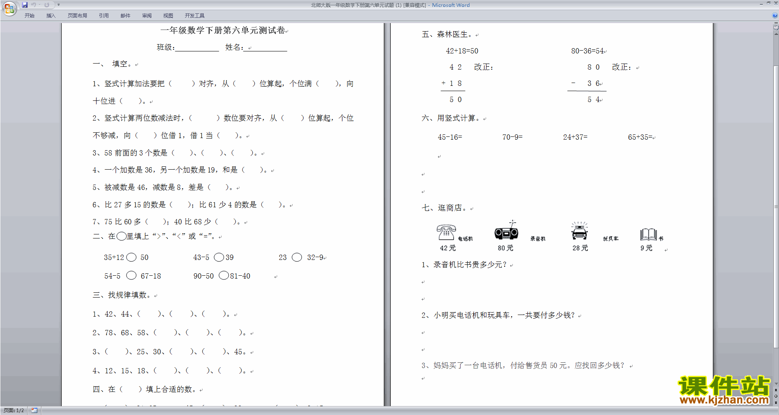Click the circle between 43-5 and 39
The height and width of the screenshot is (415, 779).
pos(219,258)
